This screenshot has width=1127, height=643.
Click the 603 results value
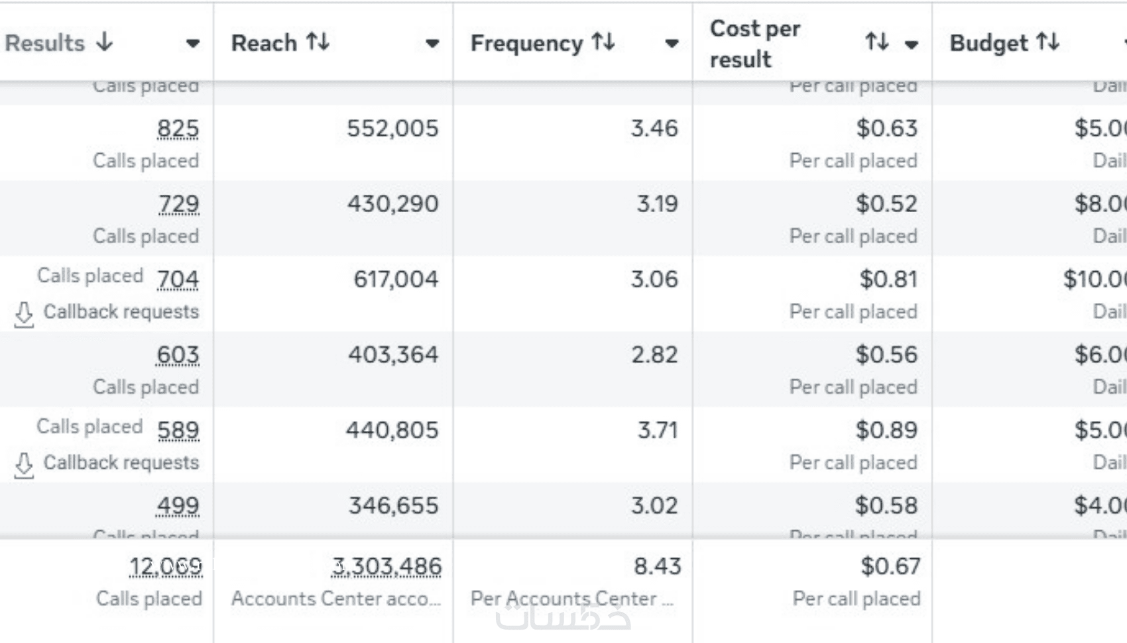point(178,355)
